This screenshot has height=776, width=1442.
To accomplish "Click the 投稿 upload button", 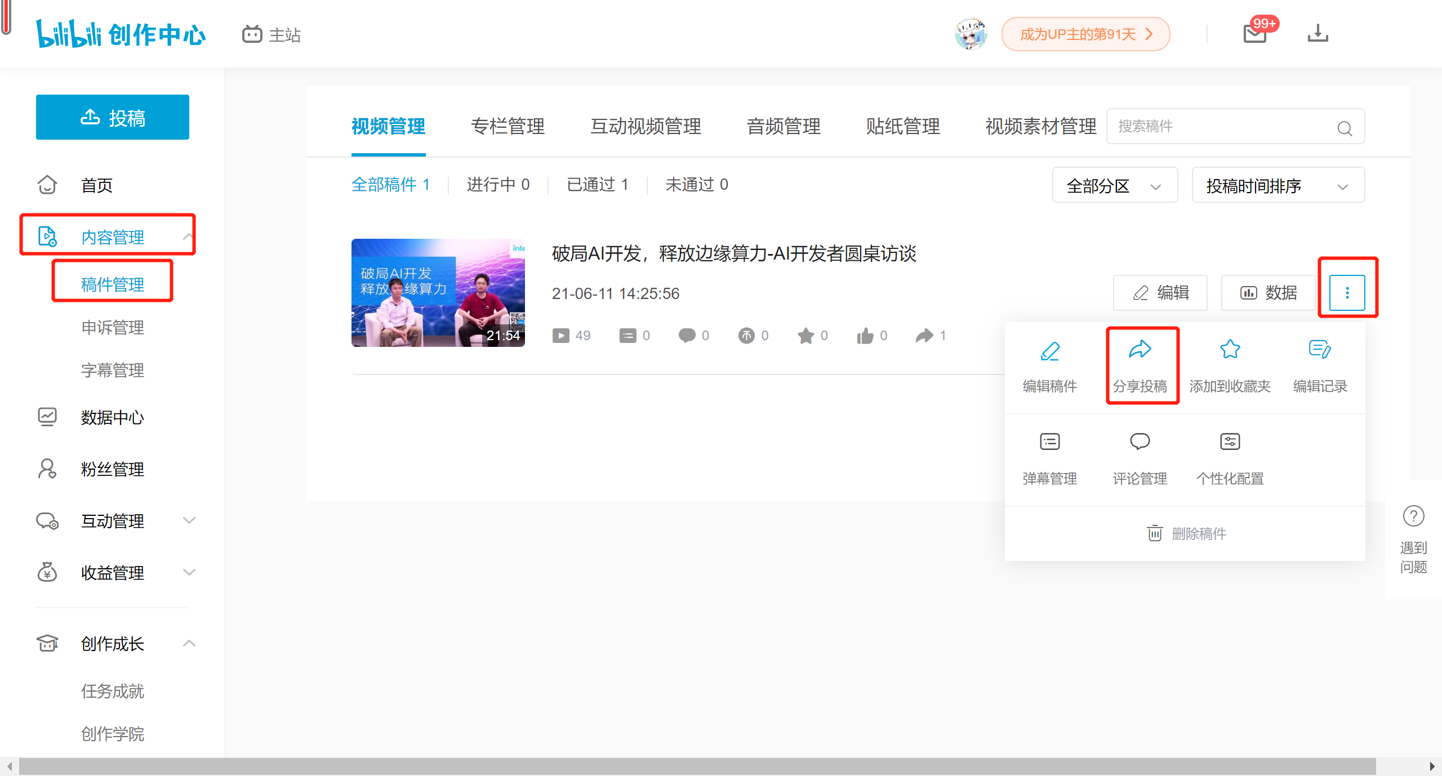I will pyautogui.click(x=113, y=118).
